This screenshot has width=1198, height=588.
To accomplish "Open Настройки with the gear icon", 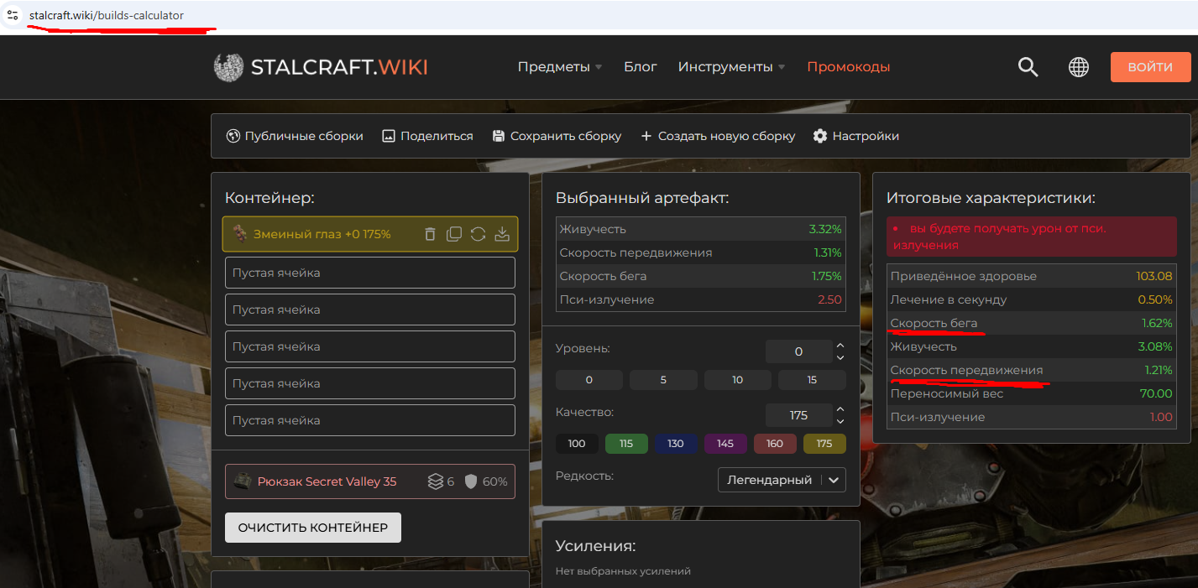I will (855, 136).
